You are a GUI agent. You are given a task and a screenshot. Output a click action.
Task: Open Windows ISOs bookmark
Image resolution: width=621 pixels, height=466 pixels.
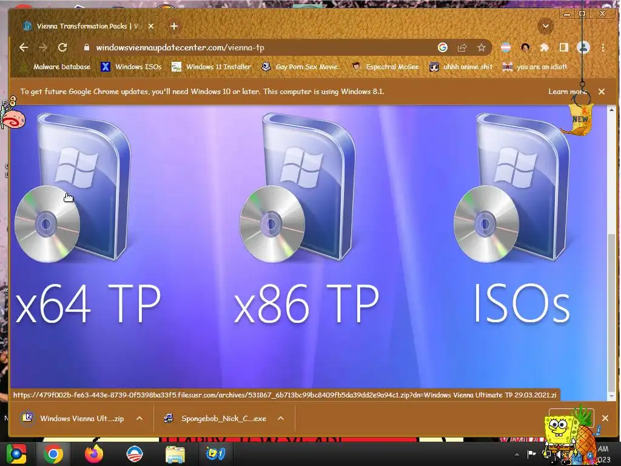click(x=131, y=67)
